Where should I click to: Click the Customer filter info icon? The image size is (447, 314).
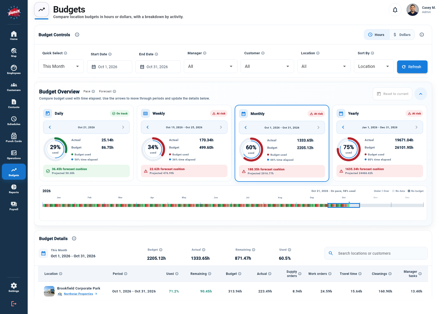[263, 53]
